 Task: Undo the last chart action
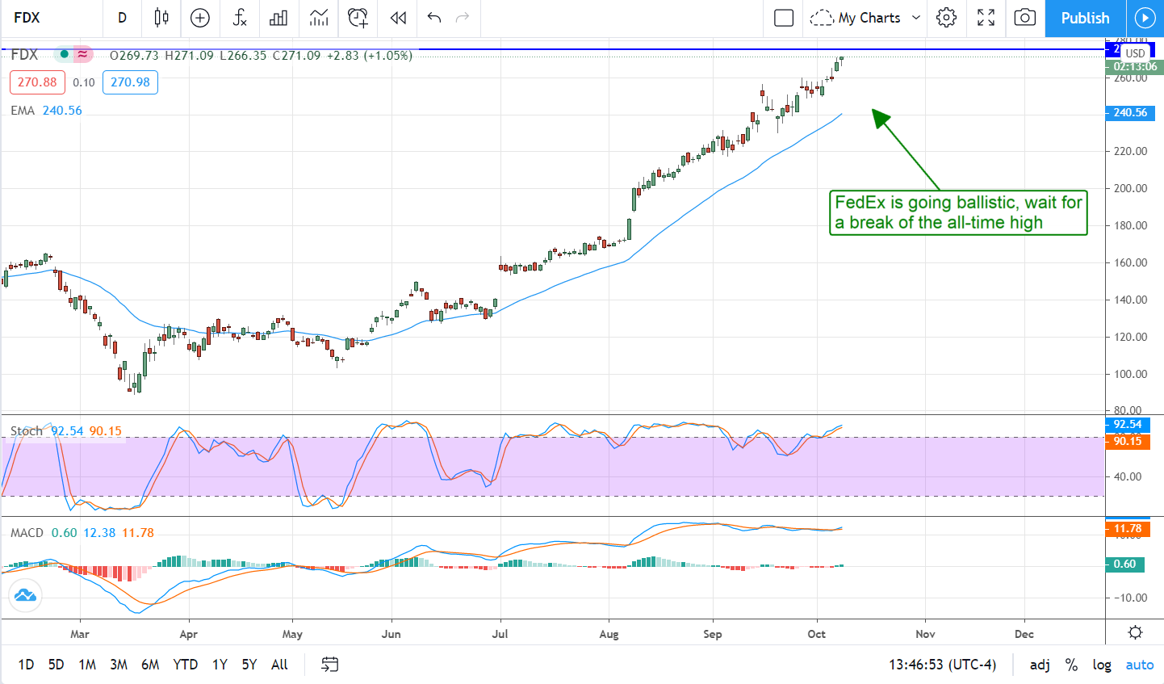pos(434,18)
